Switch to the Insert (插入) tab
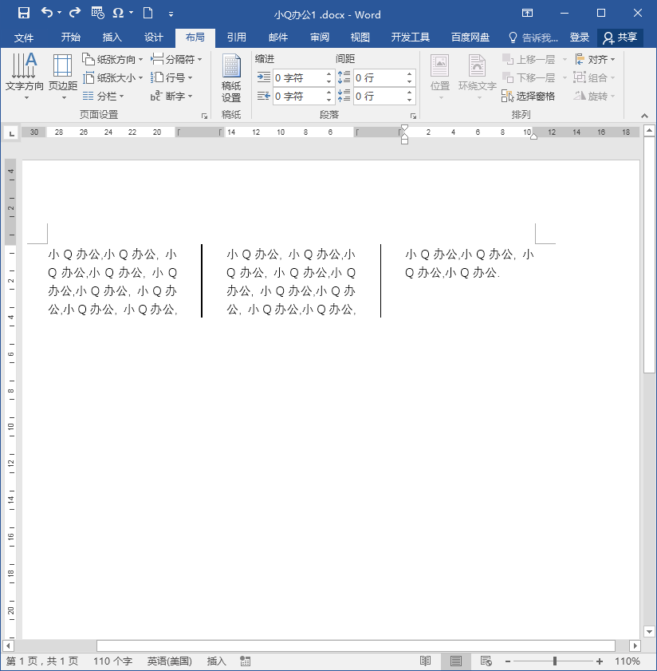657x671 pixels. tap(112, 37)
